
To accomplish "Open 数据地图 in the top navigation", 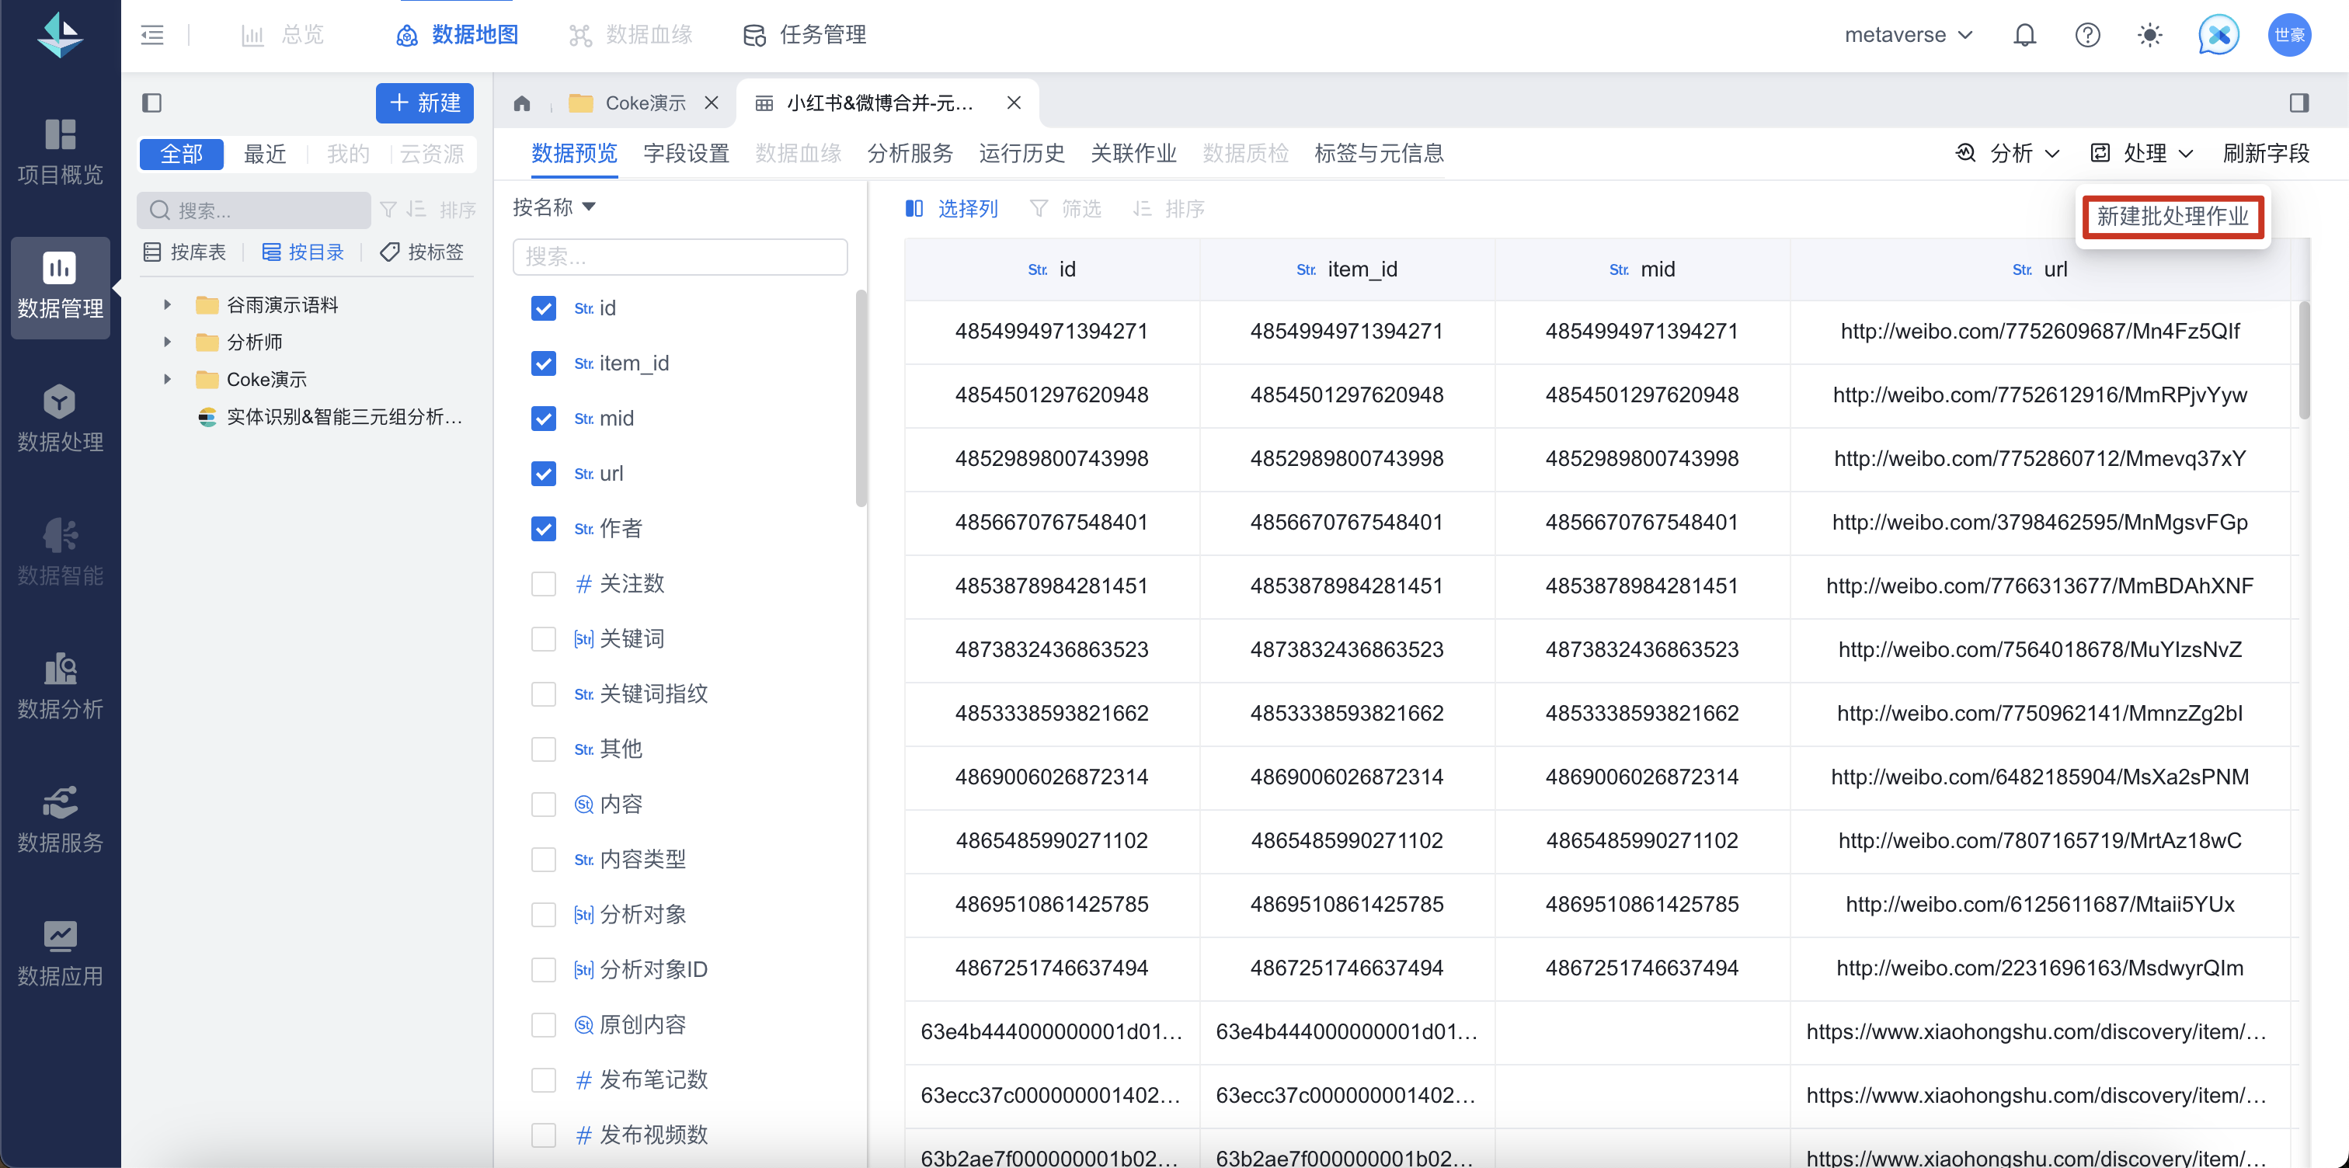I will pyautogui.click(x=458, y=35).
